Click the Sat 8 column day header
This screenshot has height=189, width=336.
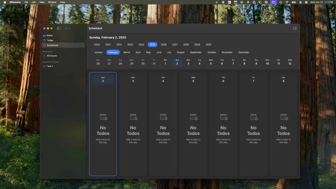pos(284,80)
